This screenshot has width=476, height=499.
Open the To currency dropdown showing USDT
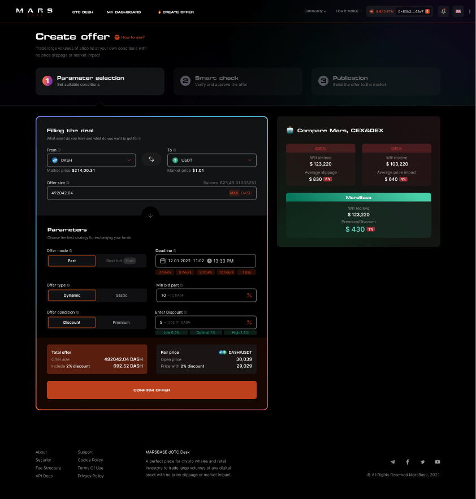[211, 160]
